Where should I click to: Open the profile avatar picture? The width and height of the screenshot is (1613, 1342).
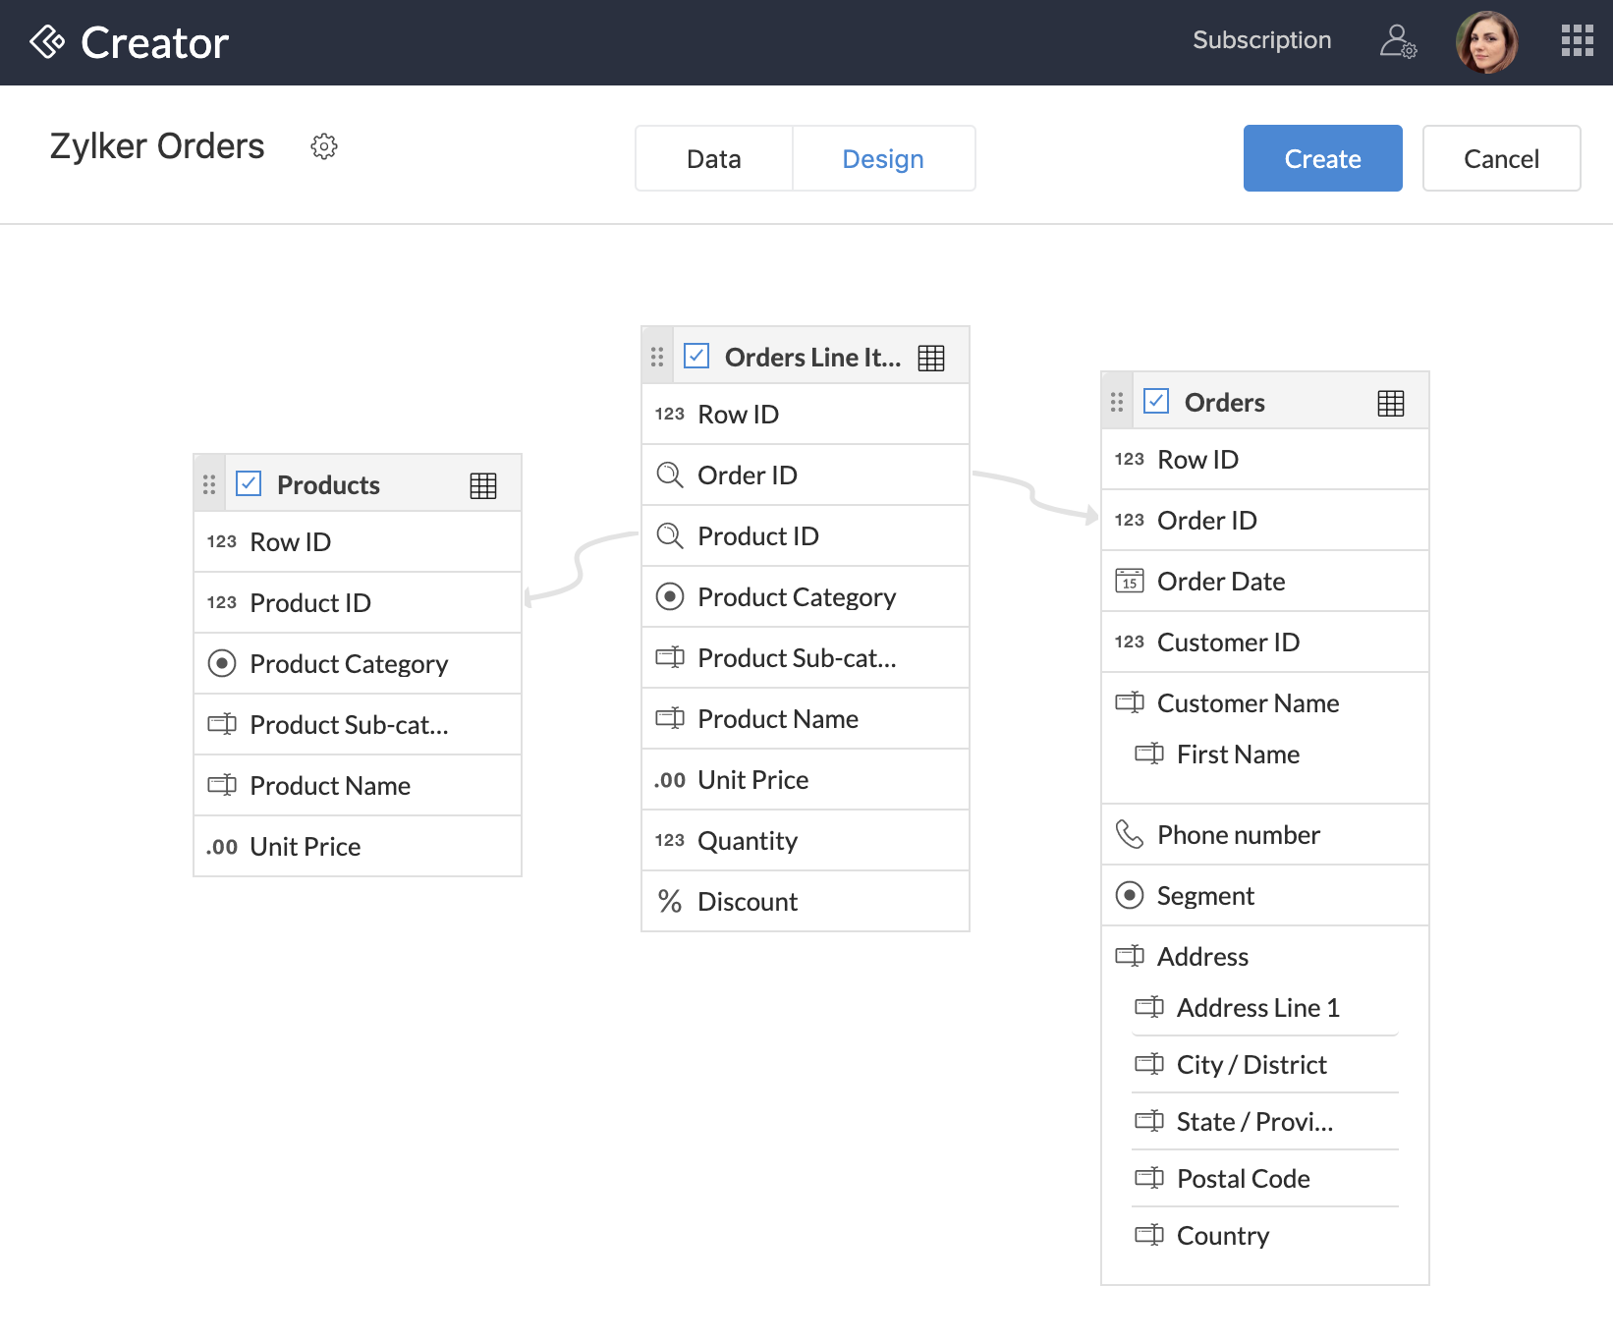pyautogui.click(x=1486, y=42)
